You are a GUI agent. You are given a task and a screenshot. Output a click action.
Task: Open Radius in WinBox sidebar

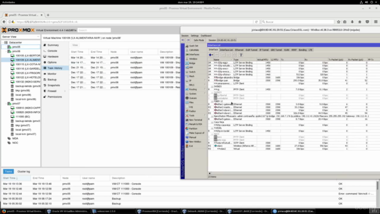[192, 111]
